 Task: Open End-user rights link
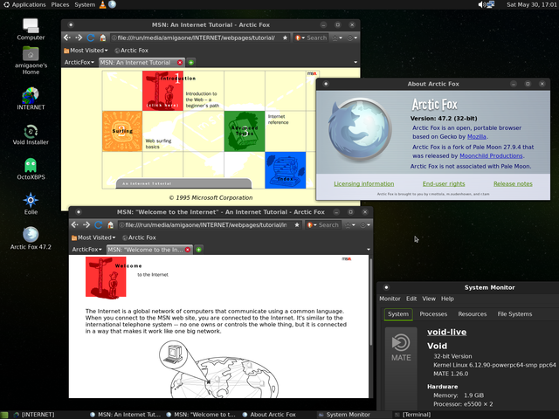(x=444, y=184)
